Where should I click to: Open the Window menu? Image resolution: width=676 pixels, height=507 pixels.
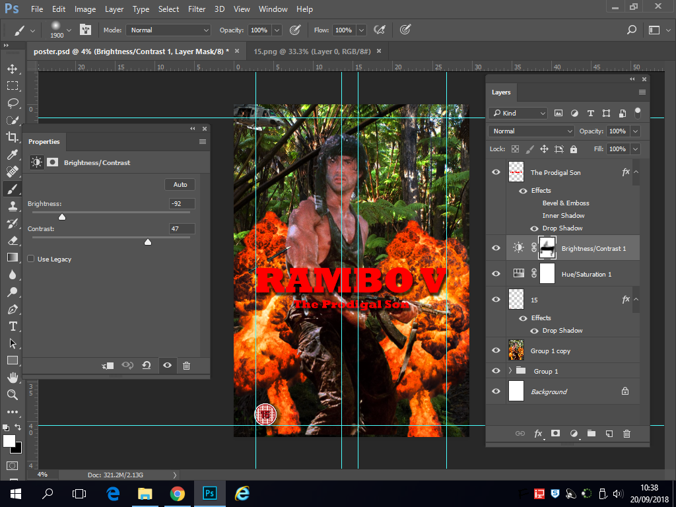273,9
